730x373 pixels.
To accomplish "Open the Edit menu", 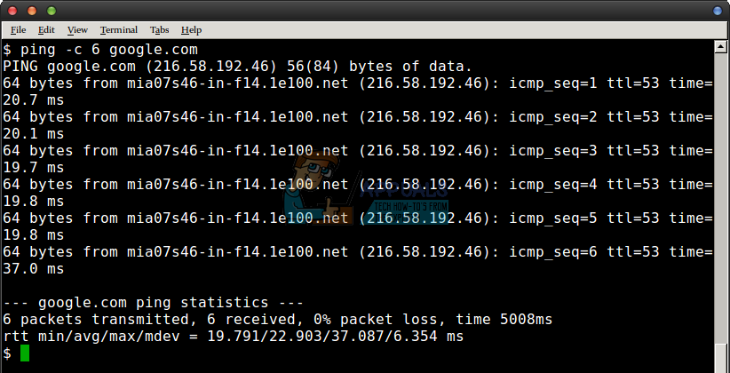I will tap(46, 29).
